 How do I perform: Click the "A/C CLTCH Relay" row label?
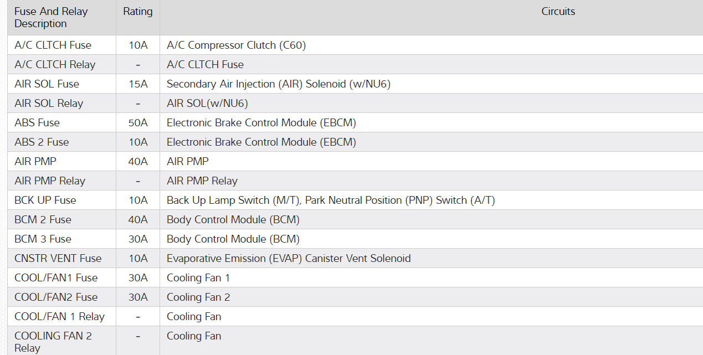point(55,65)
